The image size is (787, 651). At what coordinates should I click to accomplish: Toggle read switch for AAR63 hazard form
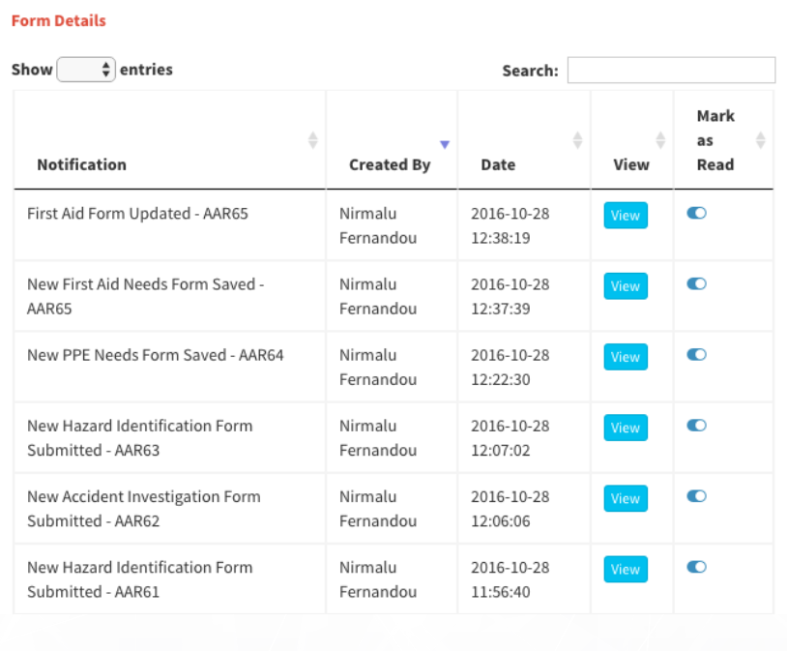(696, 425)
